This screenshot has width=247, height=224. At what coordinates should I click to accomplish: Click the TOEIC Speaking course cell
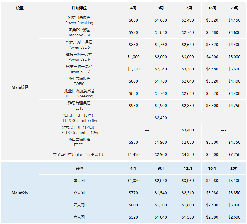79,93
